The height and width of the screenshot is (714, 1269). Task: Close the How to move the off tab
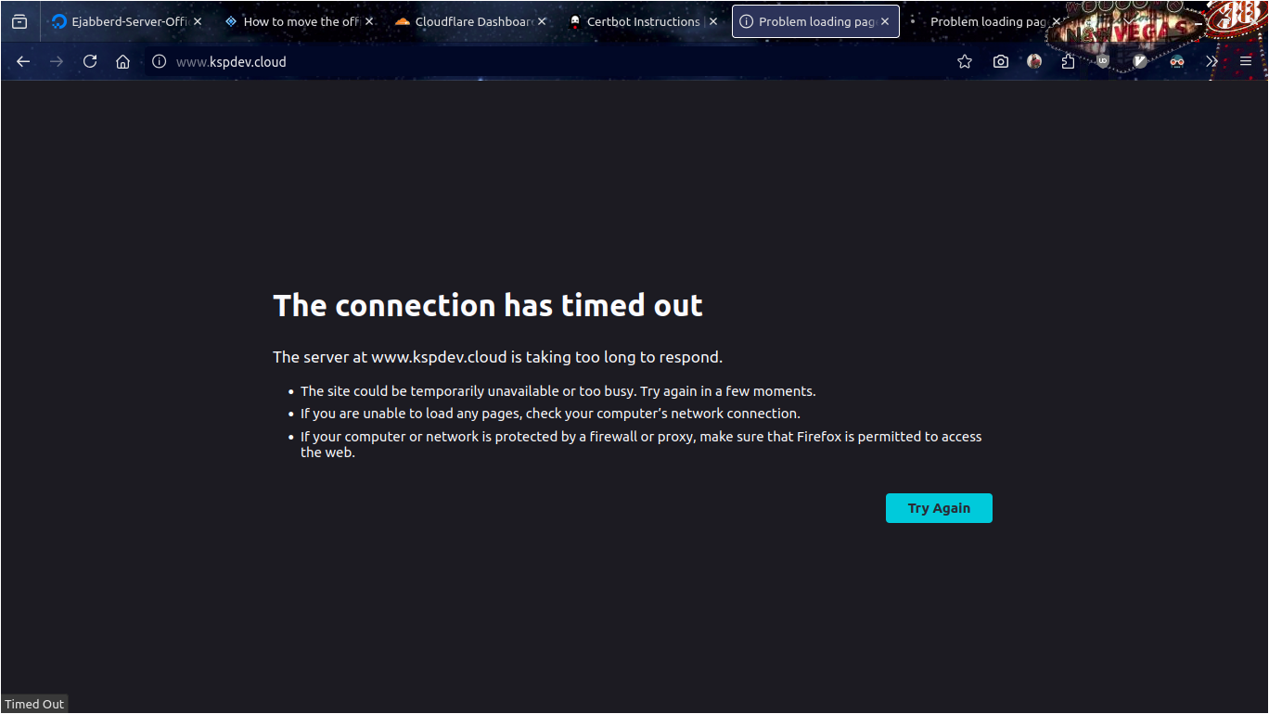(x=368, y=21)
